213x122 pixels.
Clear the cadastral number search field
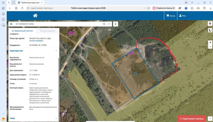pos(109,24)
